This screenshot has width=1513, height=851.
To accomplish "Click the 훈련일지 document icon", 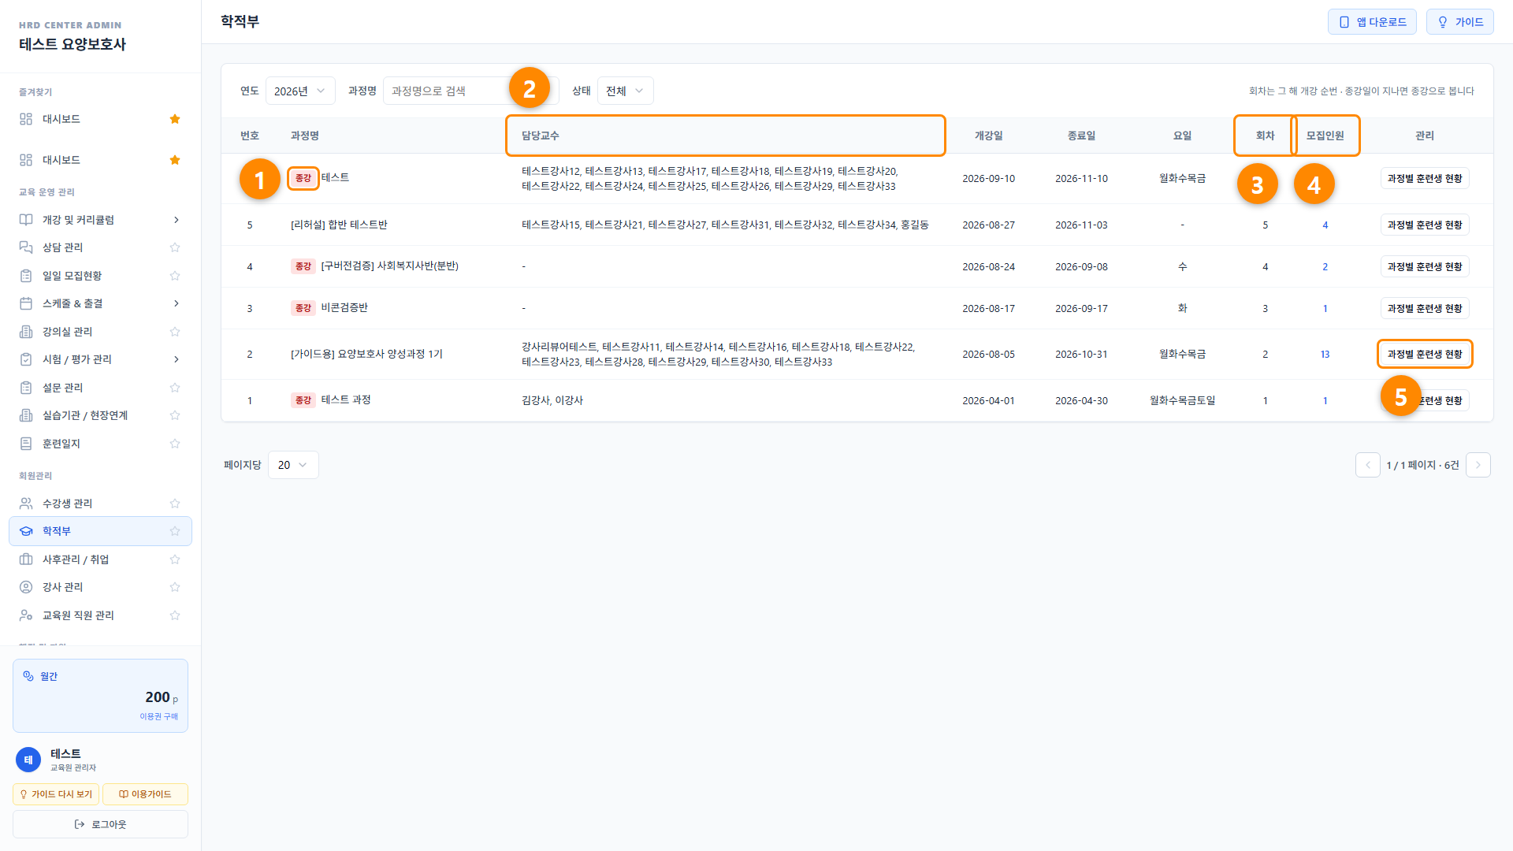I will (26, 444).
